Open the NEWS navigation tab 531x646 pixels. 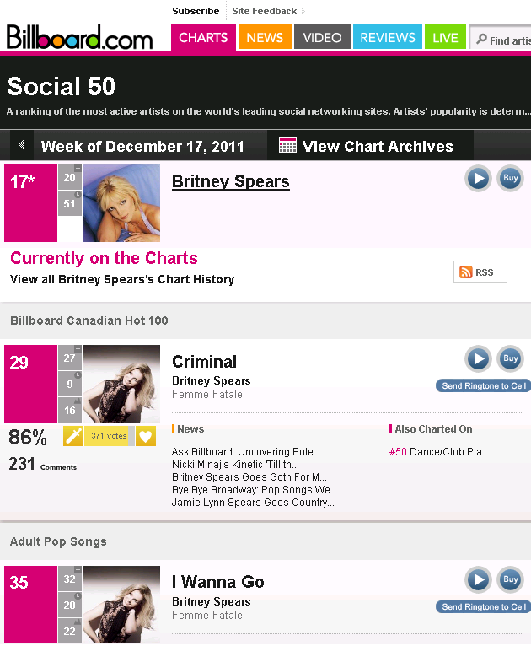(x=265, y=38)
